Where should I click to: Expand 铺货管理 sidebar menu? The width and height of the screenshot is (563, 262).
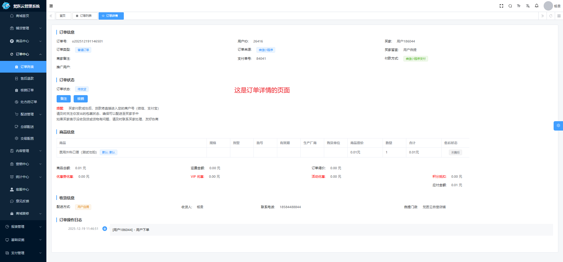23,28
